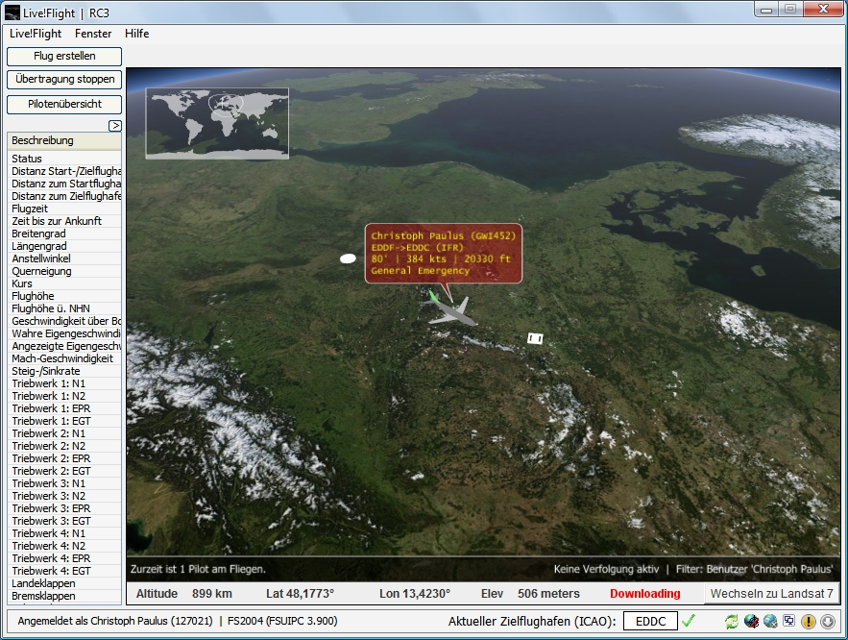
Task: Select the Landeklappen row
Action: coord(64,583)
